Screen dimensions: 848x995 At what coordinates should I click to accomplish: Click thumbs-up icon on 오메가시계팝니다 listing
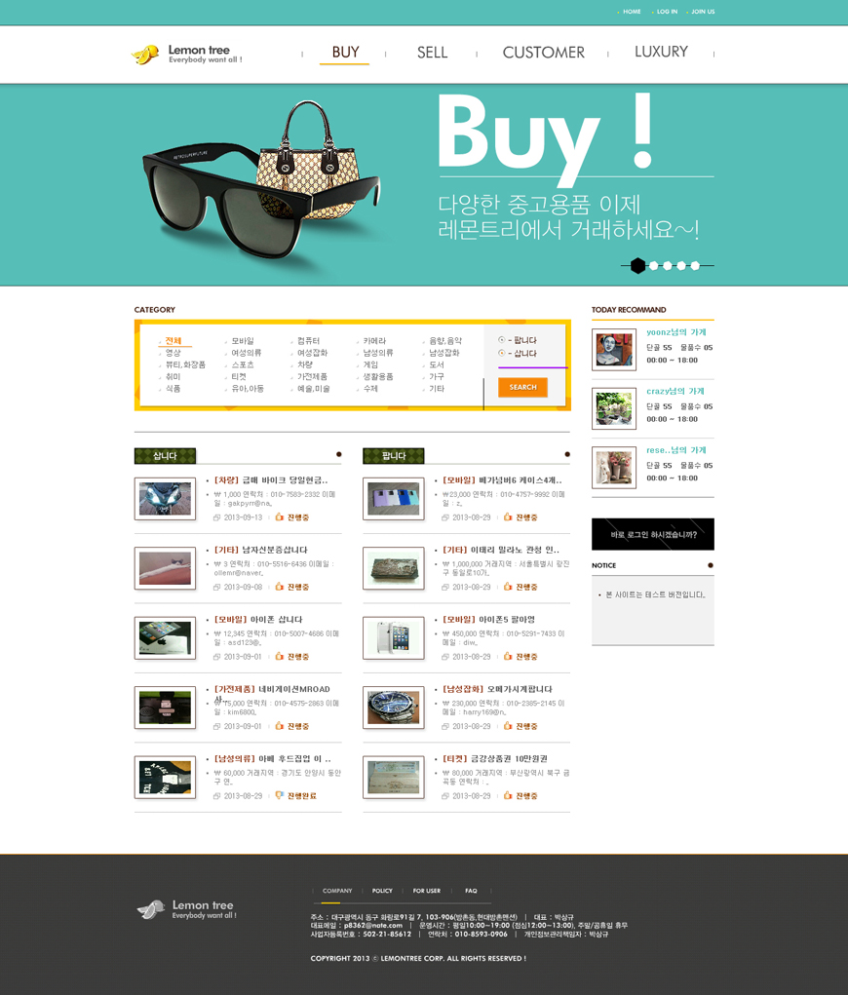pos(508,726)
